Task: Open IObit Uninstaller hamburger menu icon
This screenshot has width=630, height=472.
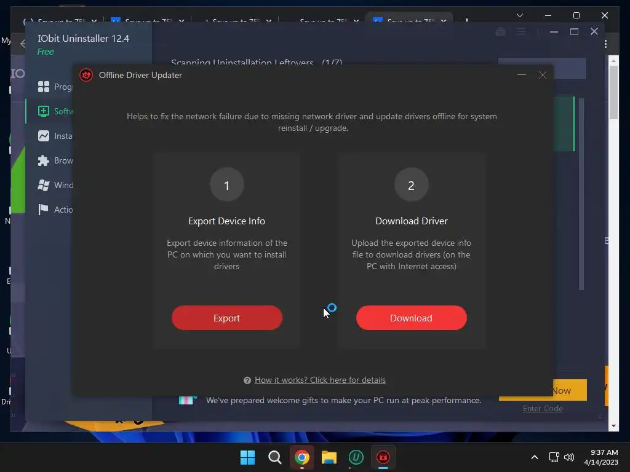Action: pos(520,32)
